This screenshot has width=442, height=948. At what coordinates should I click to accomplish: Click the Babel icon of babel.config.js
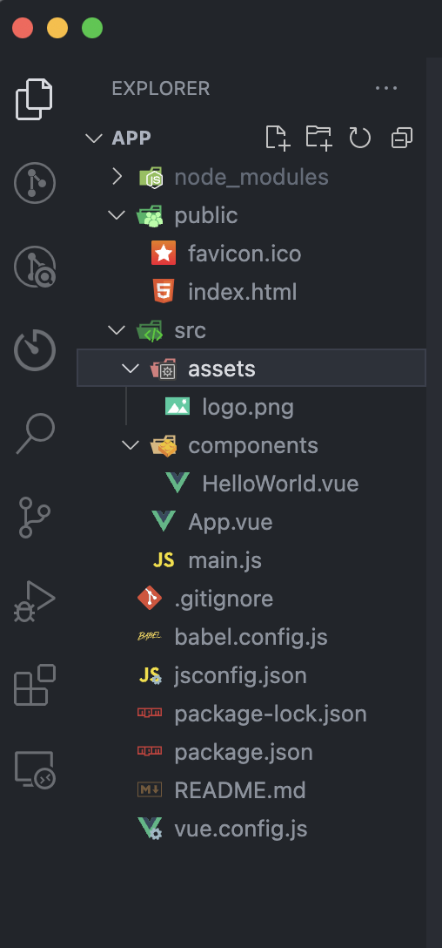pos(150,637)
